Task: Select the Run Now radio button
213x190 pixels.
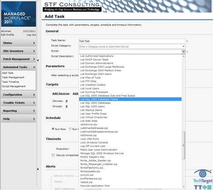Action: [53, 129]
